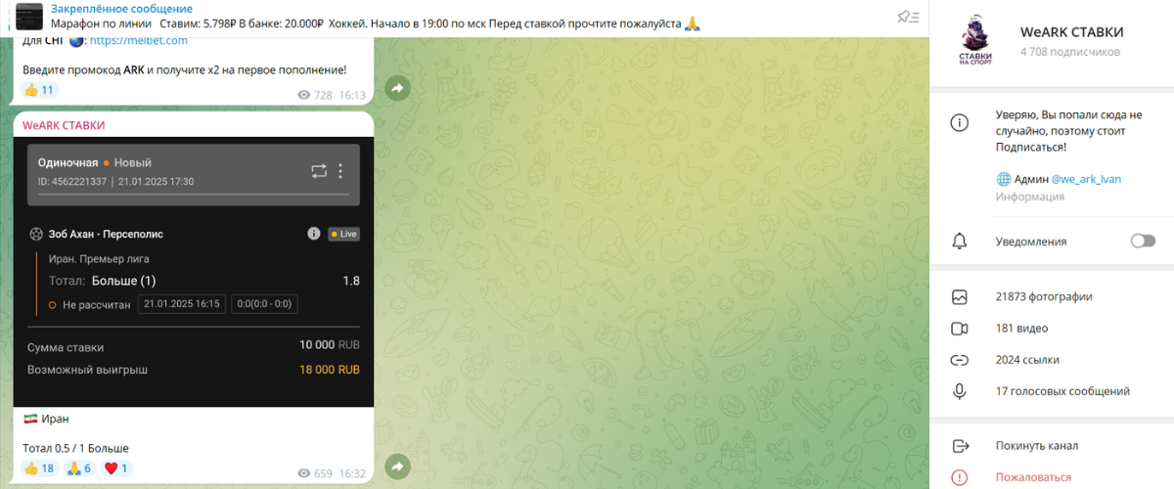Click the Иран. Премьер лига league text
This screenshot has height=489, width=1174.
click(x=99, y=259)
